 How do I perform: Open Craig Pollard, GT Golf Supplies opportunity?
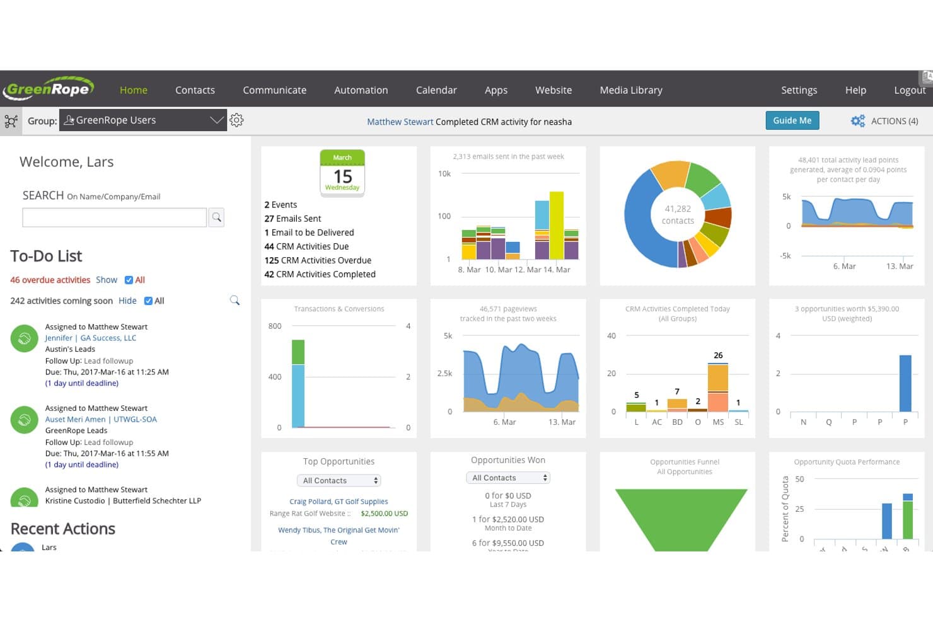tap(339, 502)
